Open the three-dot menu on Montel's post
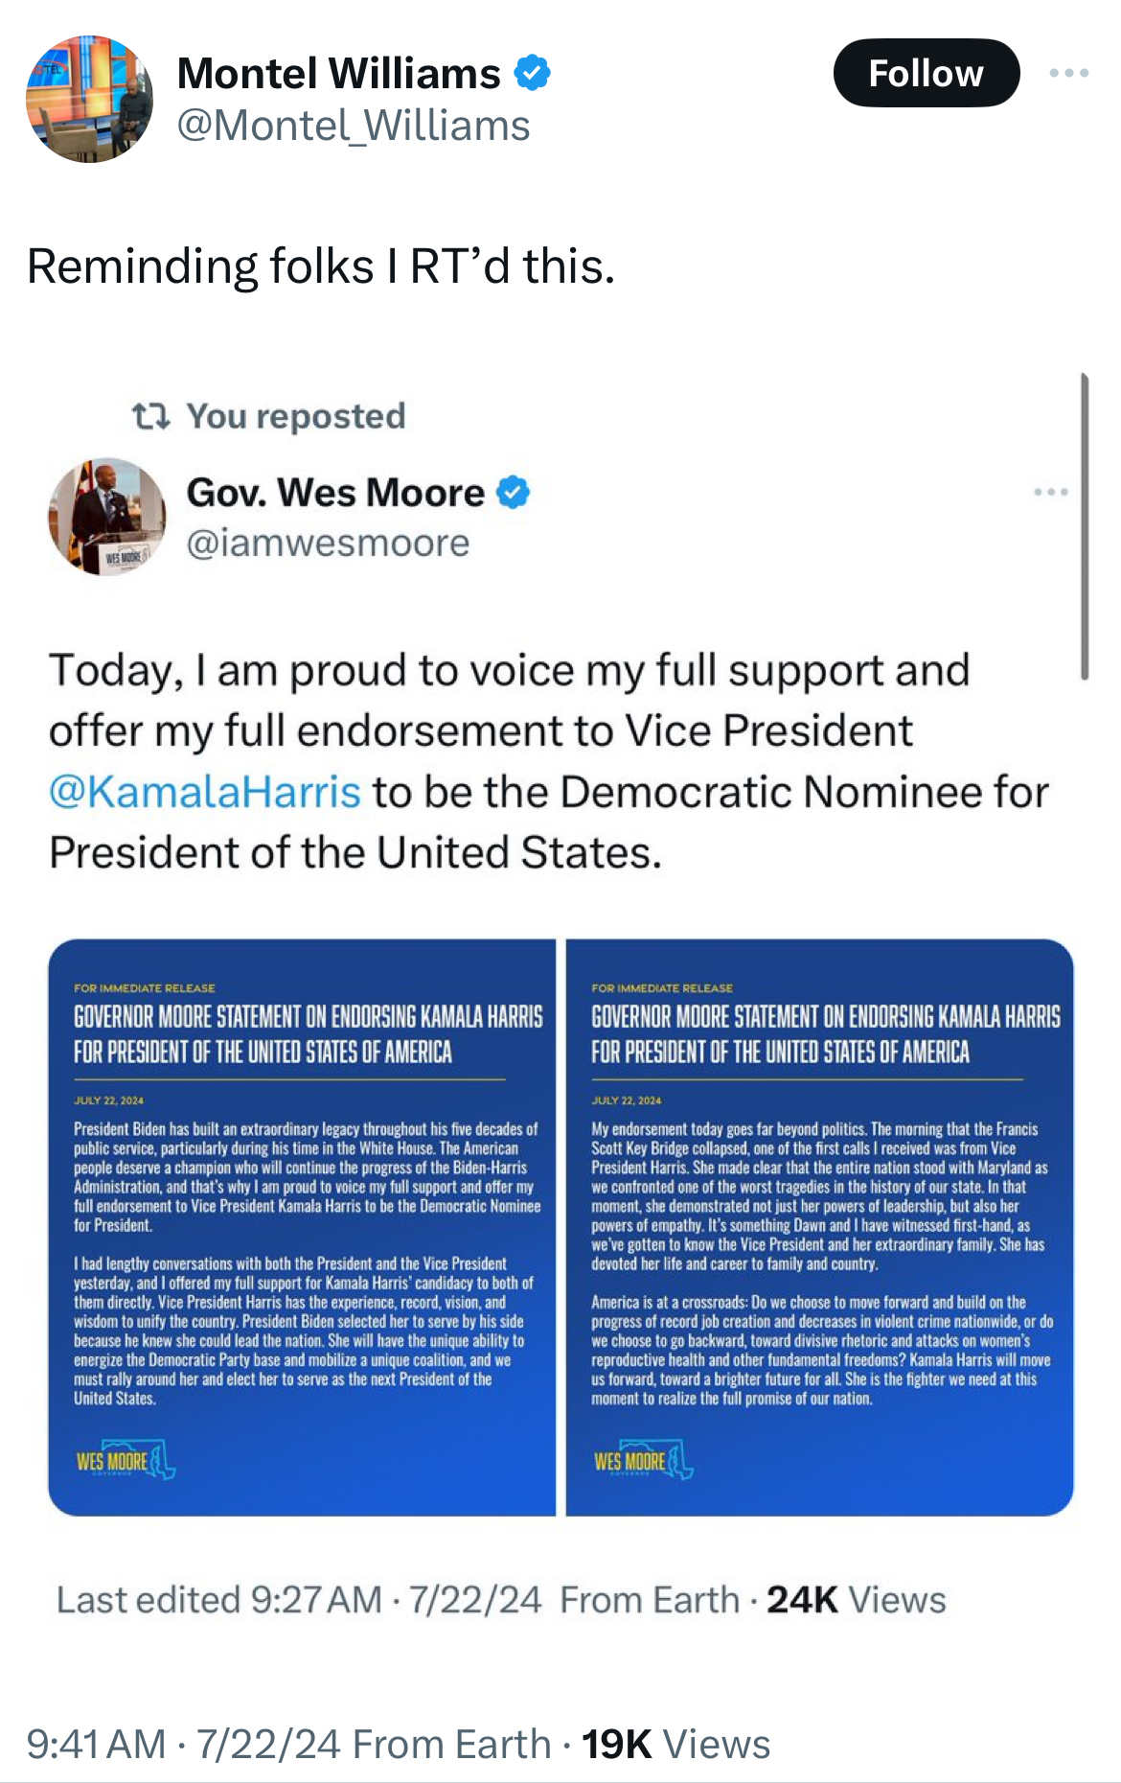The height and width of the screenshot is (1783, 1121). (1068, 73)
